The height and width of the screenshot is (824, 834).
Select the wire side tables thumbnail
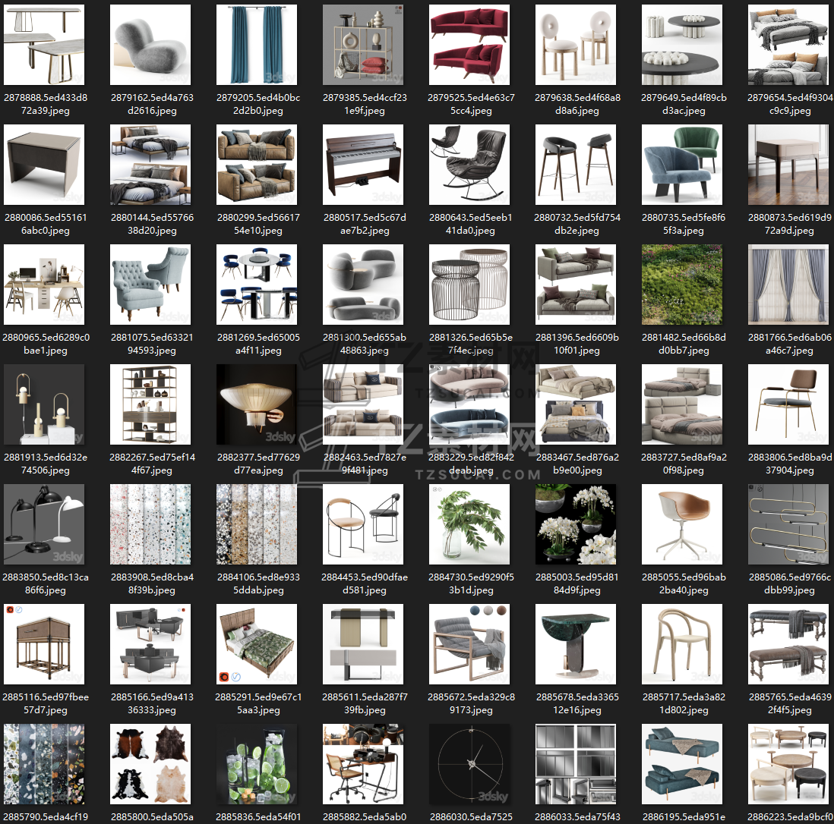[x=469, y=285]
